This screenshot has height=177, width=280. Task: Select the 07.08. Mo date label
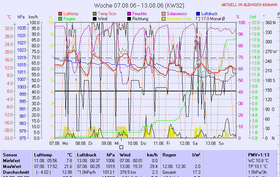(59, 143)
